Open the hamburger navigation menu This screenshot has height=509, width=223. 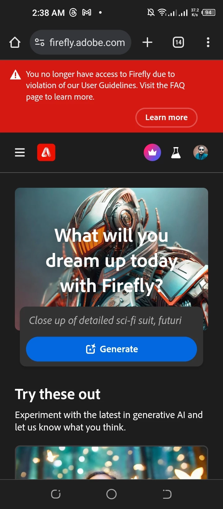20,152
